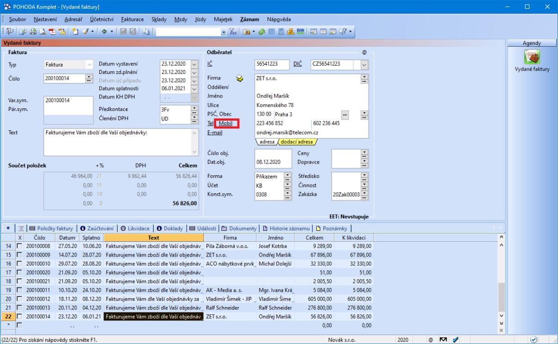Screen dimensions: 558x344
Task: Click the @ icon in status bar
Action: (x=430, y=340)
